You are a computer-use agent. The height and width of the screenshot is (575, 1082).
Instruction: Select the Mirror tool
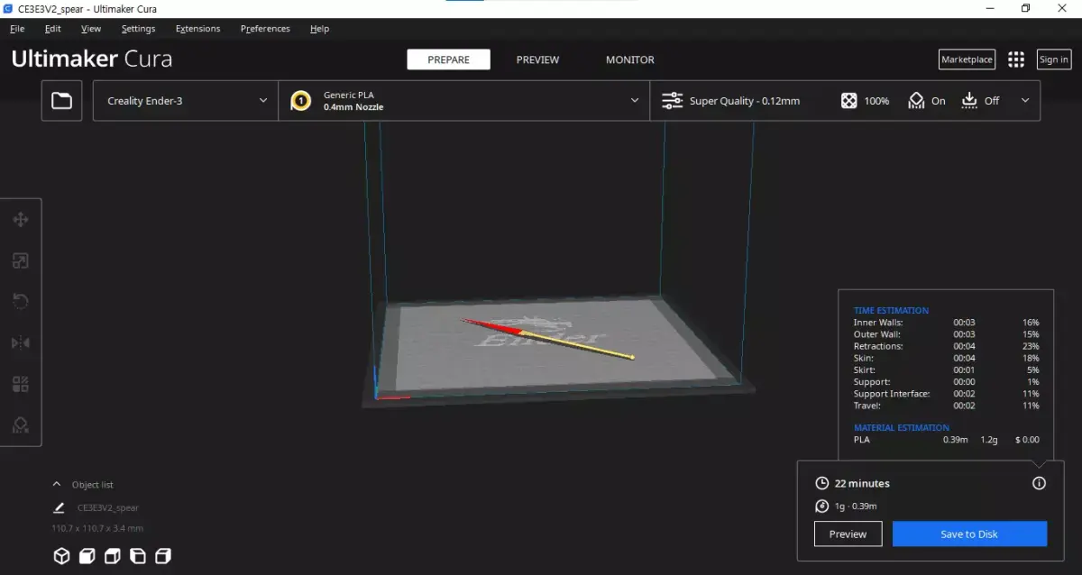pyautogui.click(x=21, y=342)
